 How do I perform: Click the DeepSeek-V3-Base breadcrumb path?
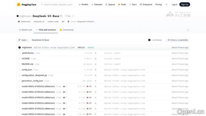40,40
